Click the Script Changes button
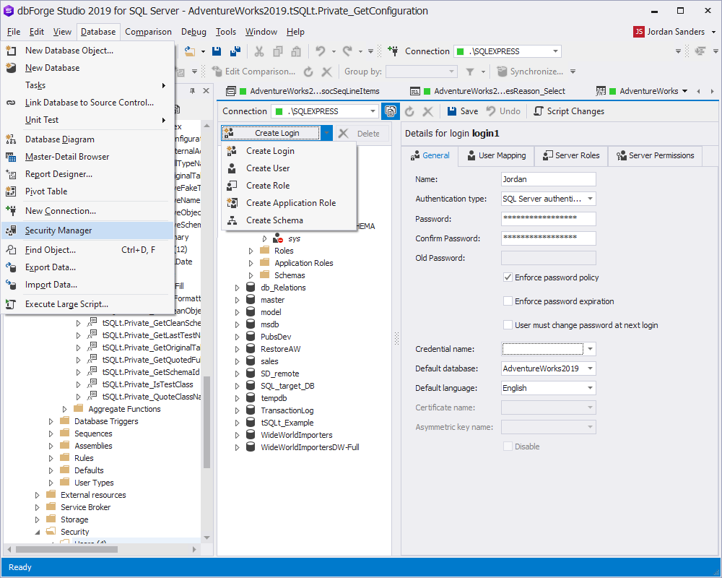Screen dimensions: 722x578 (569, 111)
